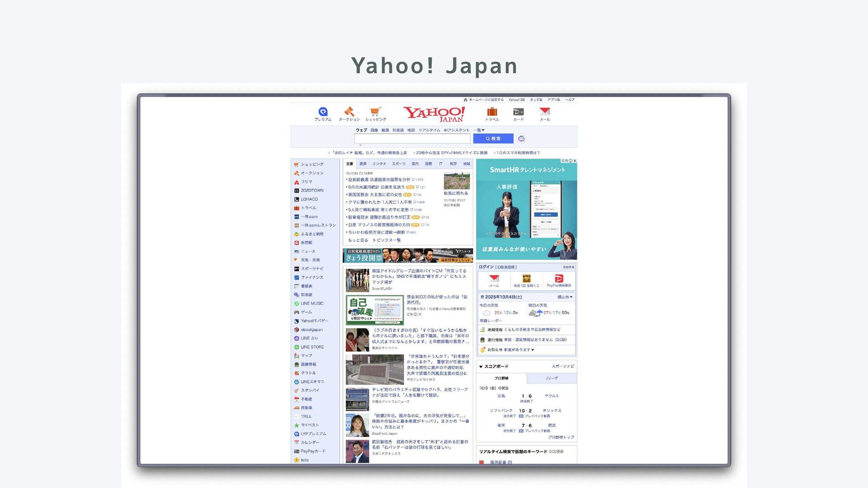Screen dimensions: 868x488
Task: Click the blue 検索 search button
Action: pos(493,139)
